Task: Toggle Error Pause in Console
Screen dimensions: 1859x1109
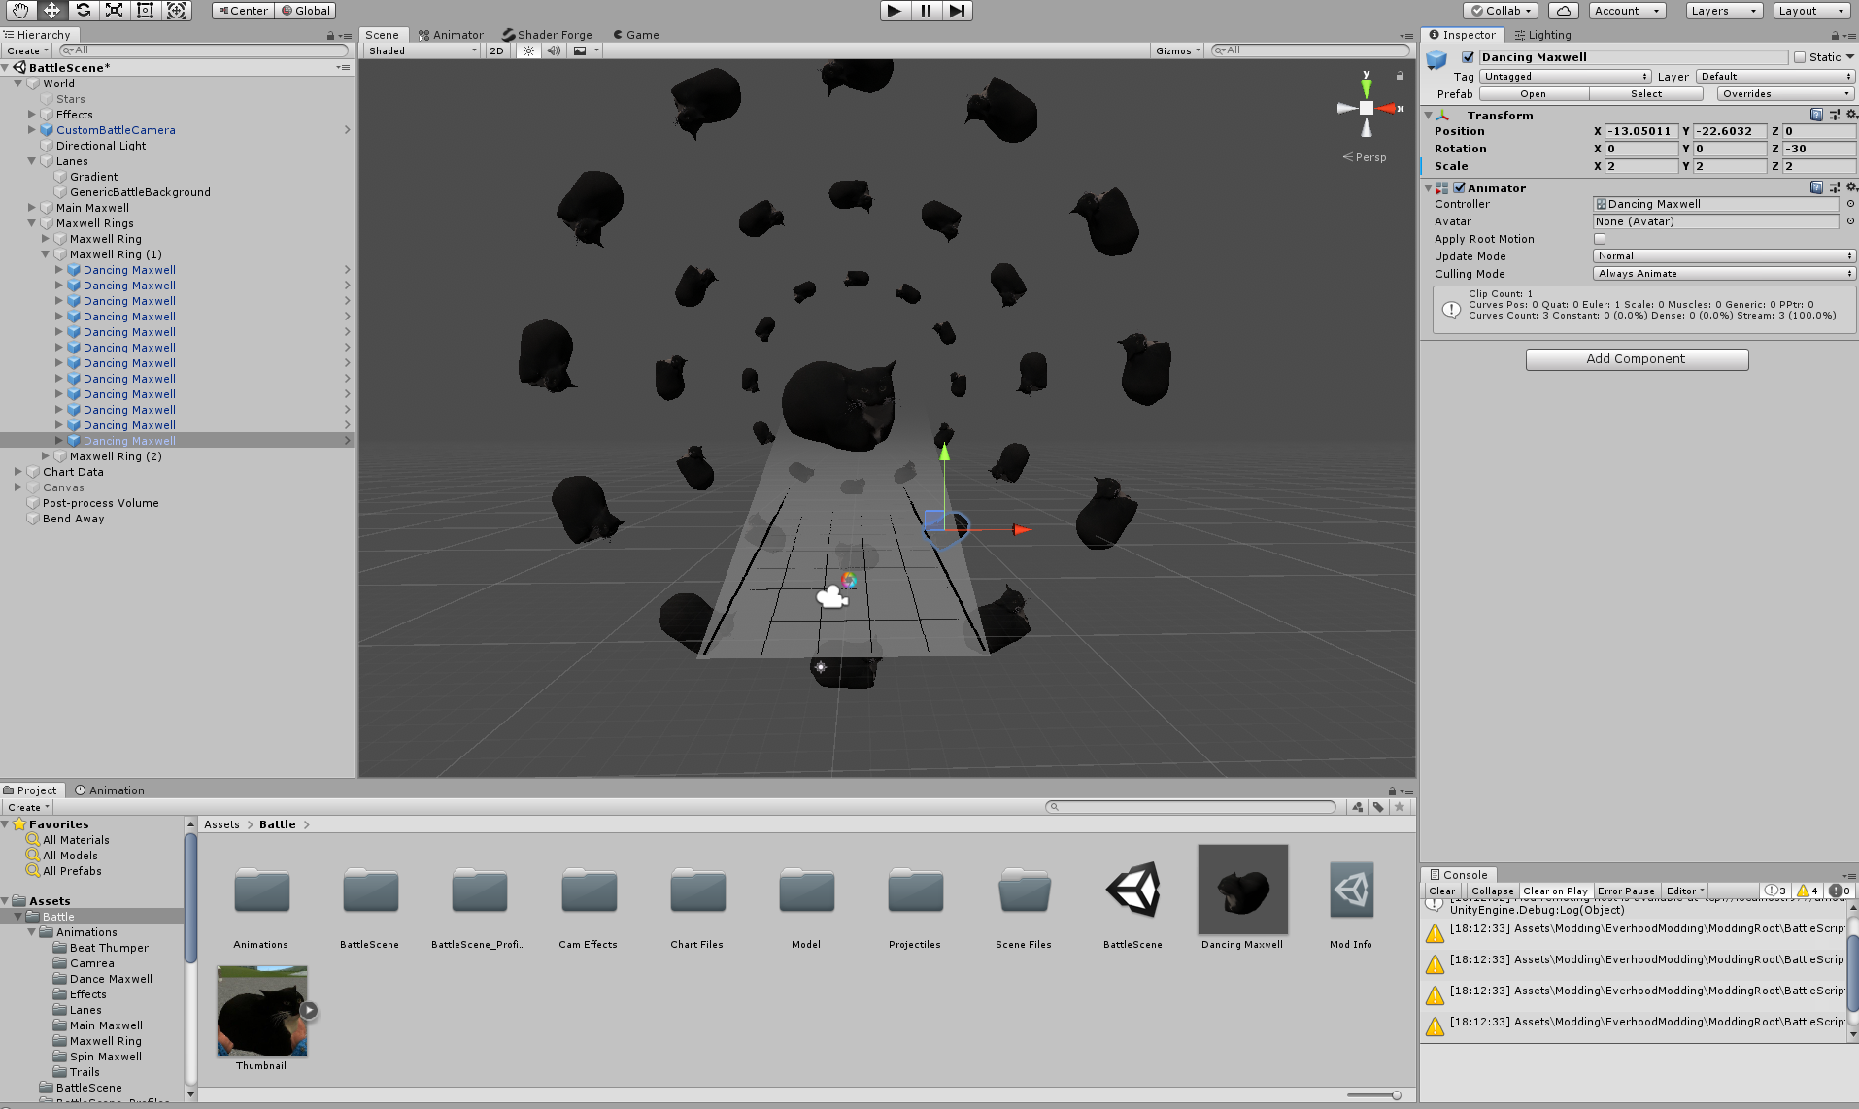Action: 1626,891
